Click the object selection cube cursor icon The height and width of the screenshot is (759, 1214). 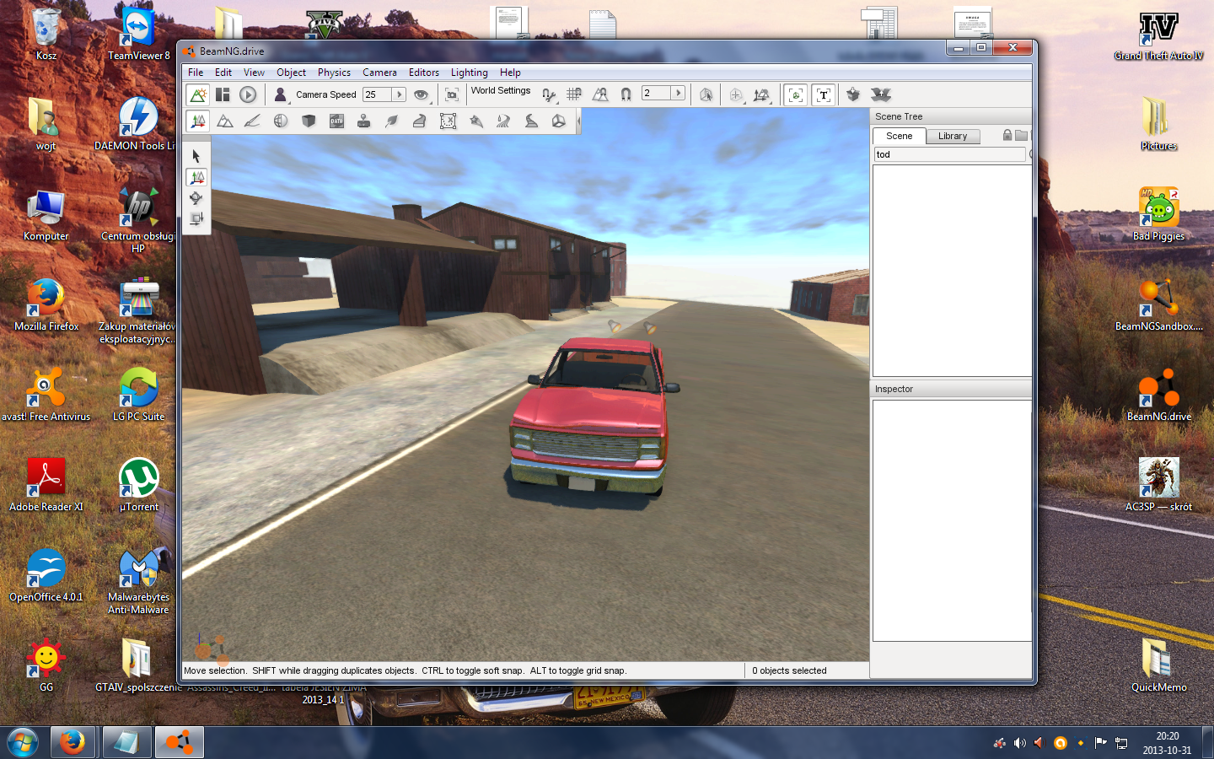click(x=706, y=94)
